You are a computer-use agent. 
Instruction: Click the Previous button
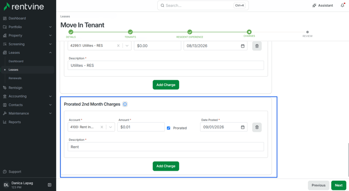click(318, 185)
